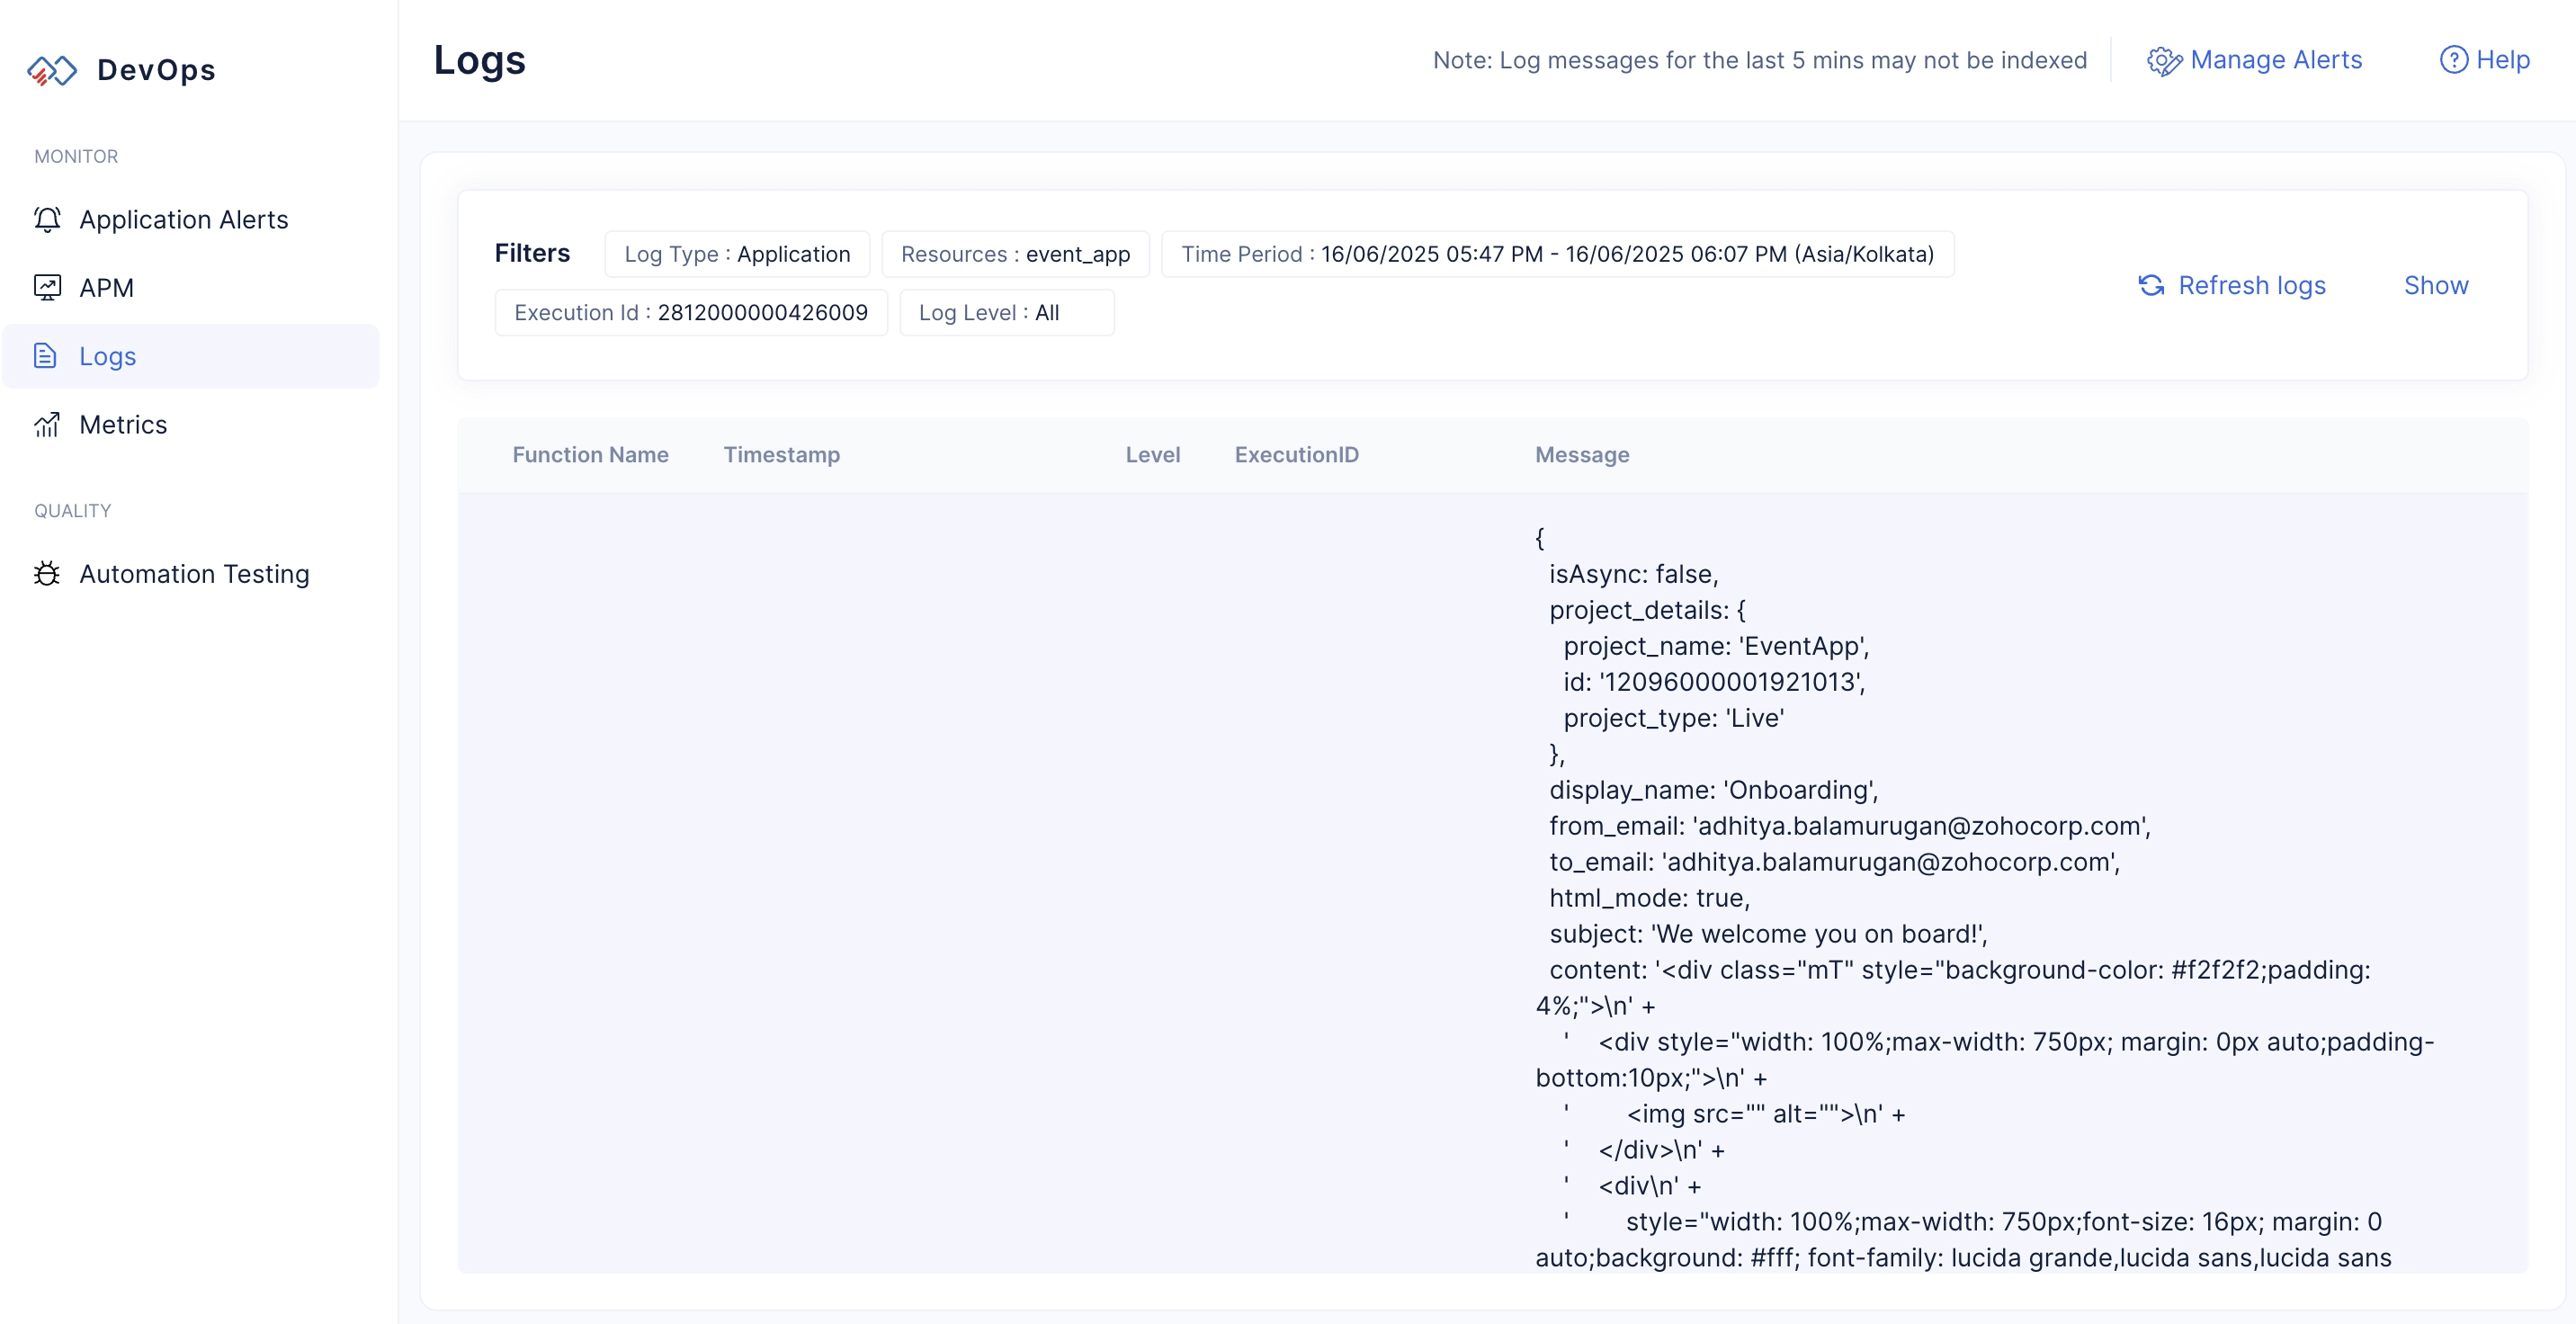
Task: Open the Help link
Action: [x=2485, y=60]
